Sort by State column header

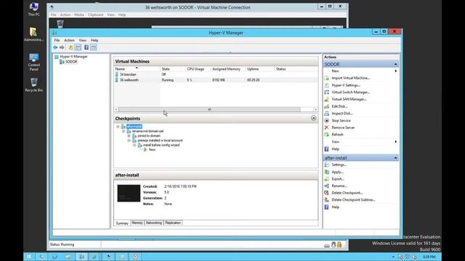tap(172, 69)
